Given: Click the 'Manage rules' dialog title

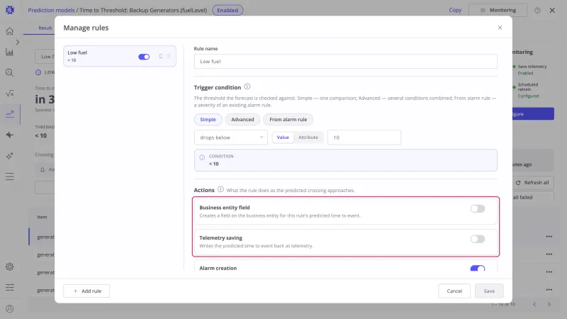Looking at the screenshot, I should pos(86,28).
